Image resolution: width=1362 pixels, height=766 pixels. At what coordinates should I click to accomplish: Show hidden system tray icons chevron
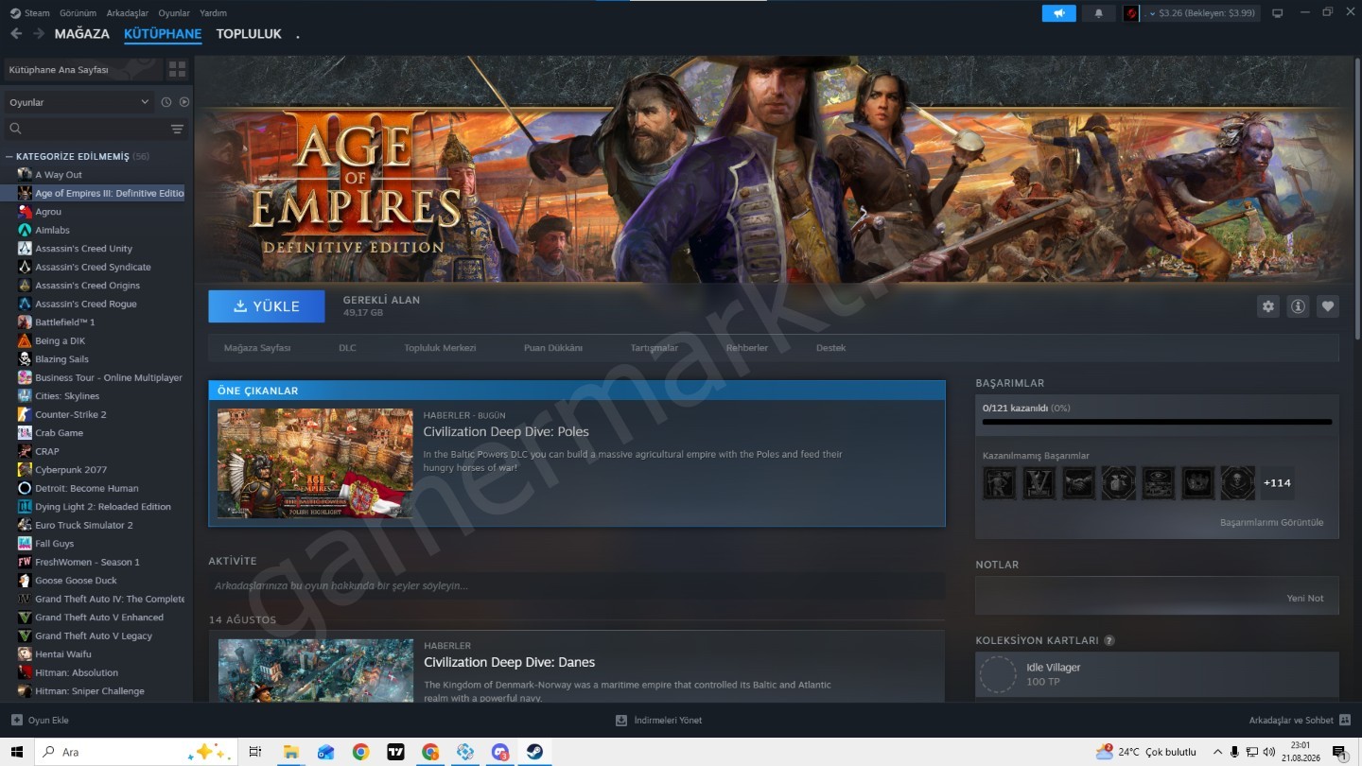[x=1218, y=752]
